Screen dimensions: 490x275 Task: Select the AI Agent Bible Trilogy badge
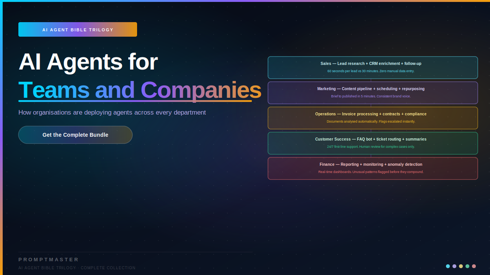click(78, 30)
